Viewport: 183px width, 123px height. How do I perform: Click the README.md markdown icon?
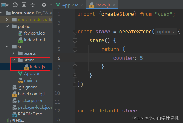pyautogui.click(x=14, y=114)
